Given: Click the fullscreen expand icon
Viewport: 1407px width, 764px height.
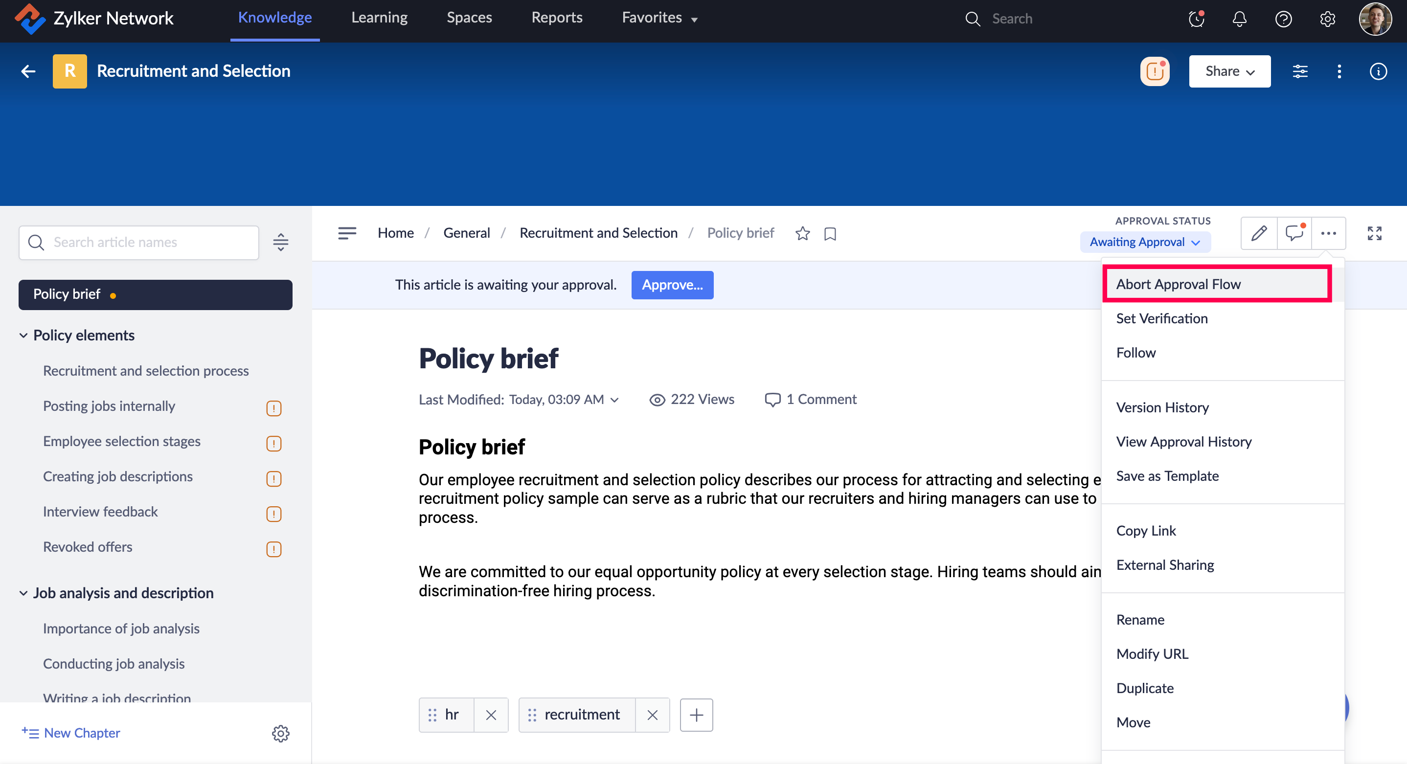Looking at the screenshot, I should 1374,233.
